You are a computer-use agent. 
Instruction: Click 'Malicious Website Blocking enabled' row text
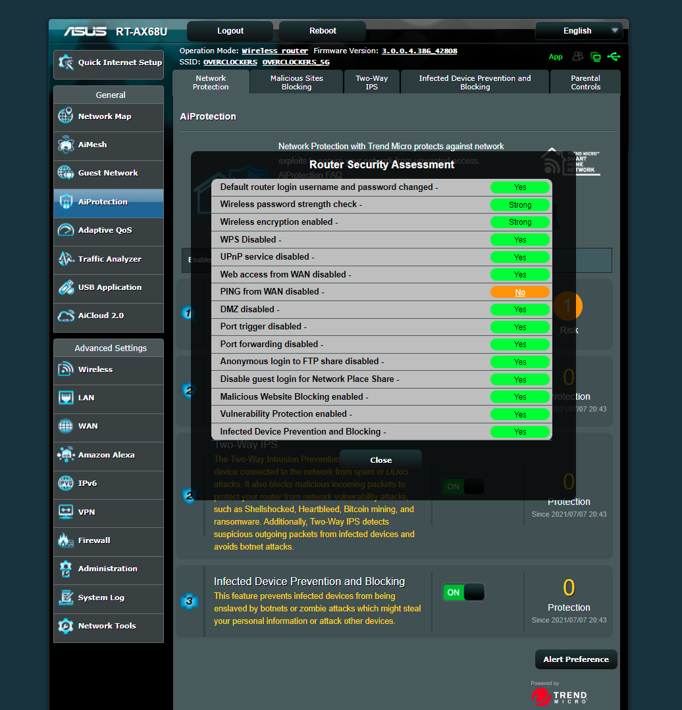click(x=294, y=396)
